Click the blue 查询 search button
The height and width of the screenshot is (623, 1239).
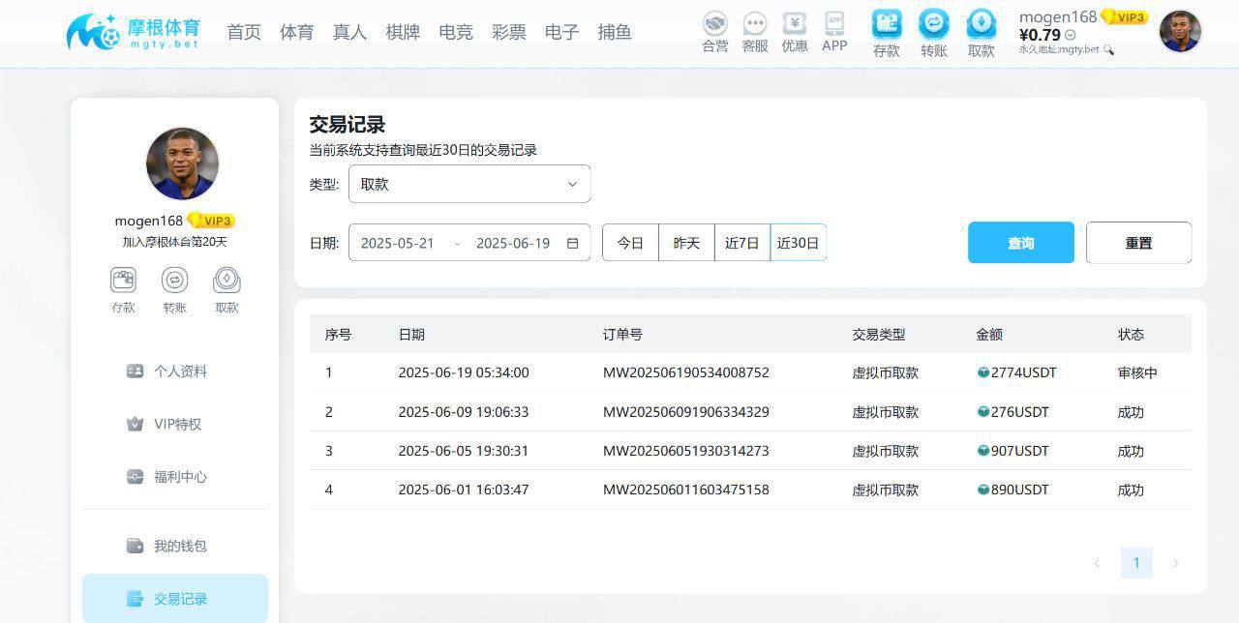tap(1020, 243)
